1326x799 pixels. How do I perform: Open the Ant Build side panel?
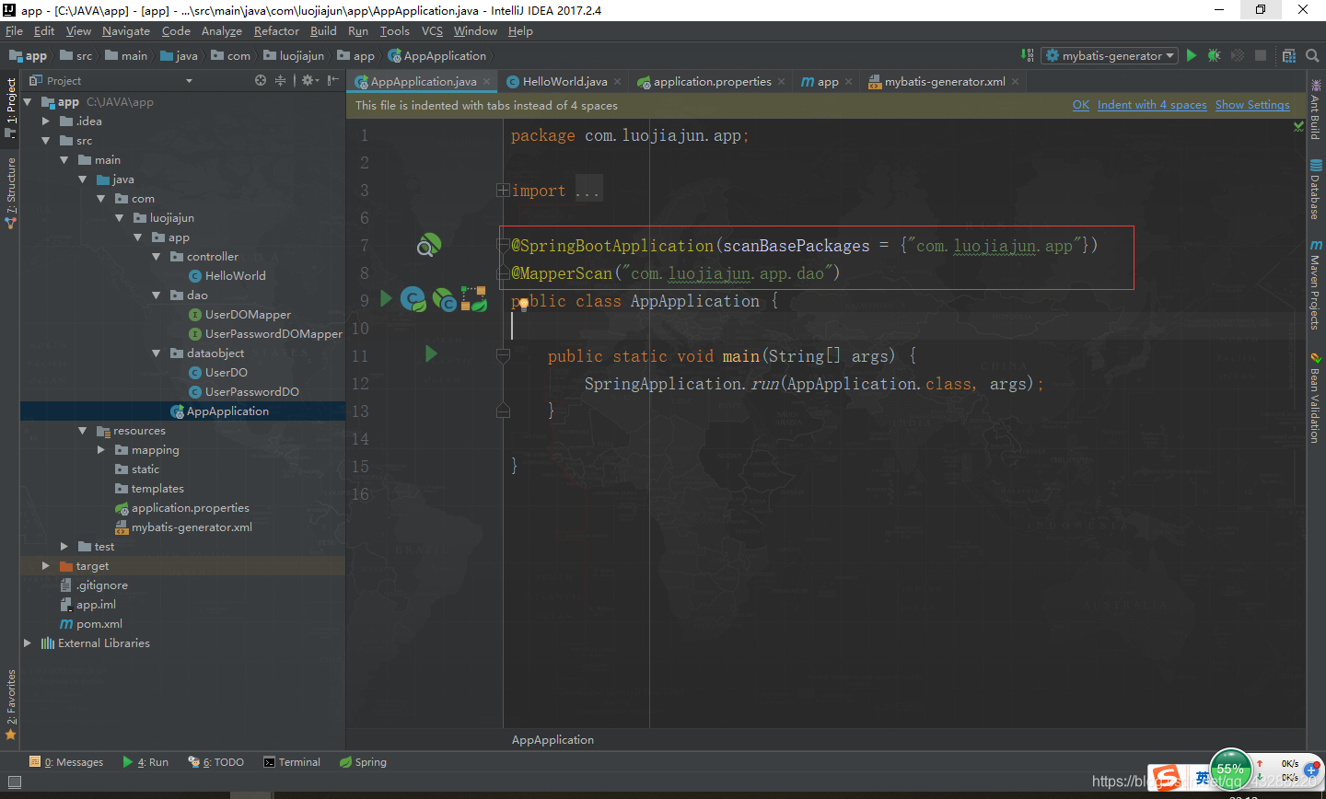(x=1316, y=110)
